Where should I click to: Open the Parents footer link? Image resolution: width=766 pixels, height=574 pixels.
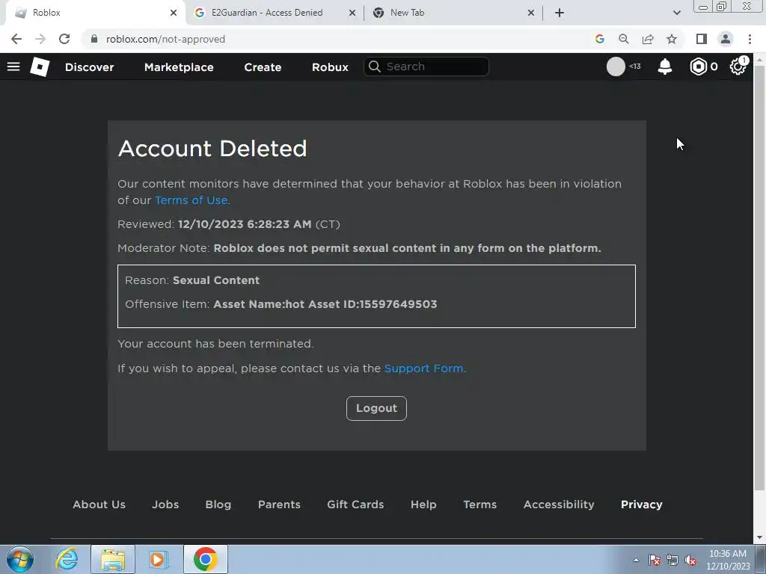pos(279,504)
